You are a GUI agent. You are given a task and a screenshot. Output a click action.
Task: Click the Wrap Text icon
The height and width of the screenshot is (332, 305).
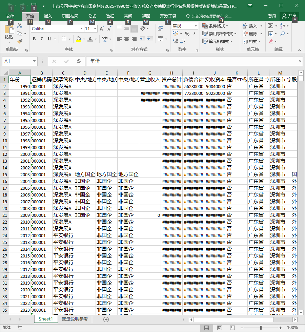[161, 28]
